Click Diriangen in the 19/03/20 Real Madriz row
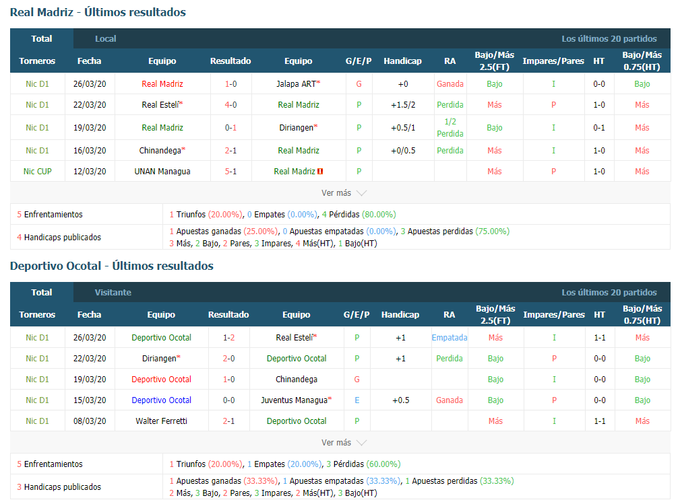 [x=298, y=128]
